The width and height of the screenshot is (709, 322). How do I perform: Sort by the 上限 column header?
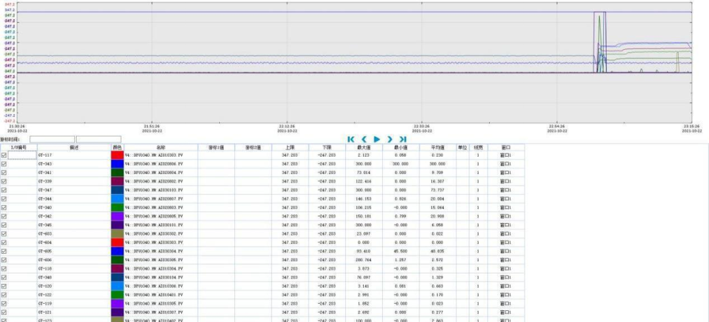point(290,147)
